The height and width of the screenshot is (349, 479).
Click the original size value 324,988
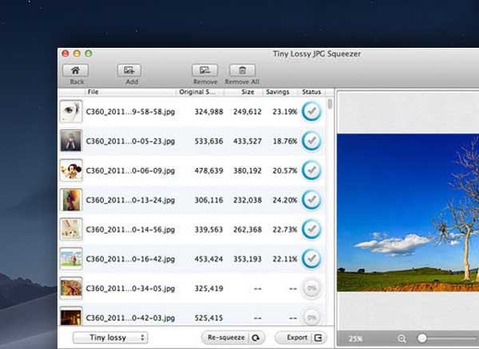pos(209,112)
